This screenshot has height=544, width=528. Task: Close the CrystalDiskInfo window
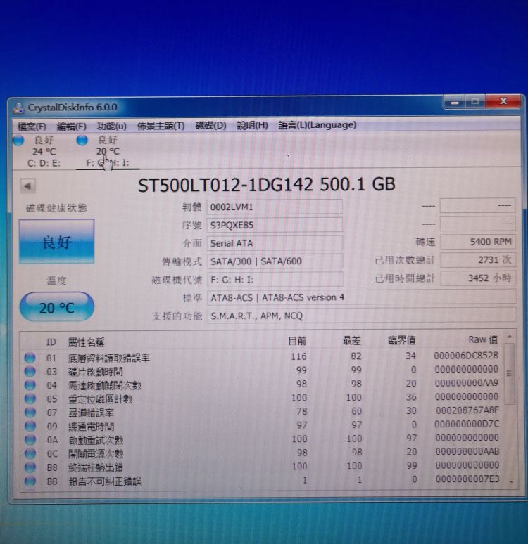click(x=503, y=101)
